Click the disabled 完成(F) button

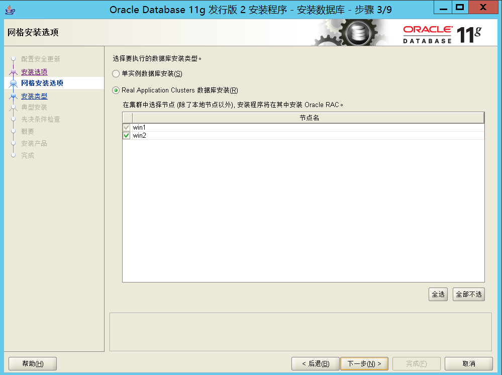click(x=417, y=363)
